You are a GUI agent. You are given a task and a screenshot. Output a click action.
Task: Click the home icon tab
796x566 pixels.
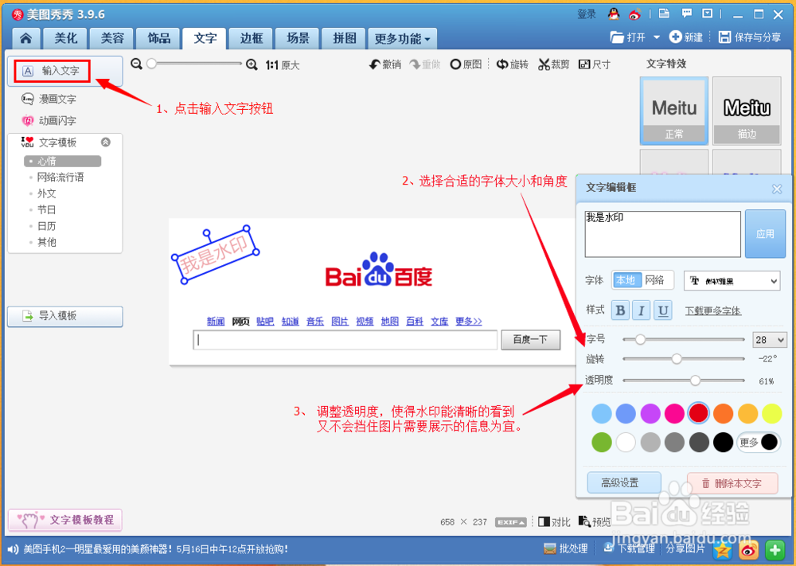26,38
